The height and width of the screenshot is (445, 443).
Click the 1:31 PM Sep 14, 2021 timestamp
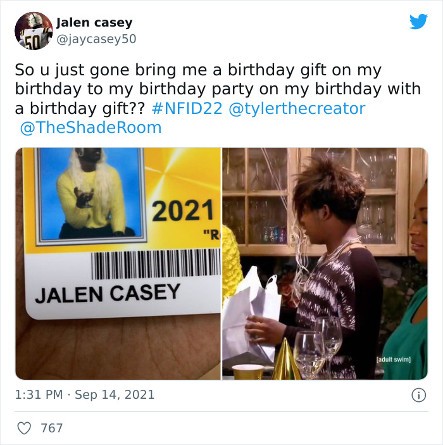[x=85, y=395]
